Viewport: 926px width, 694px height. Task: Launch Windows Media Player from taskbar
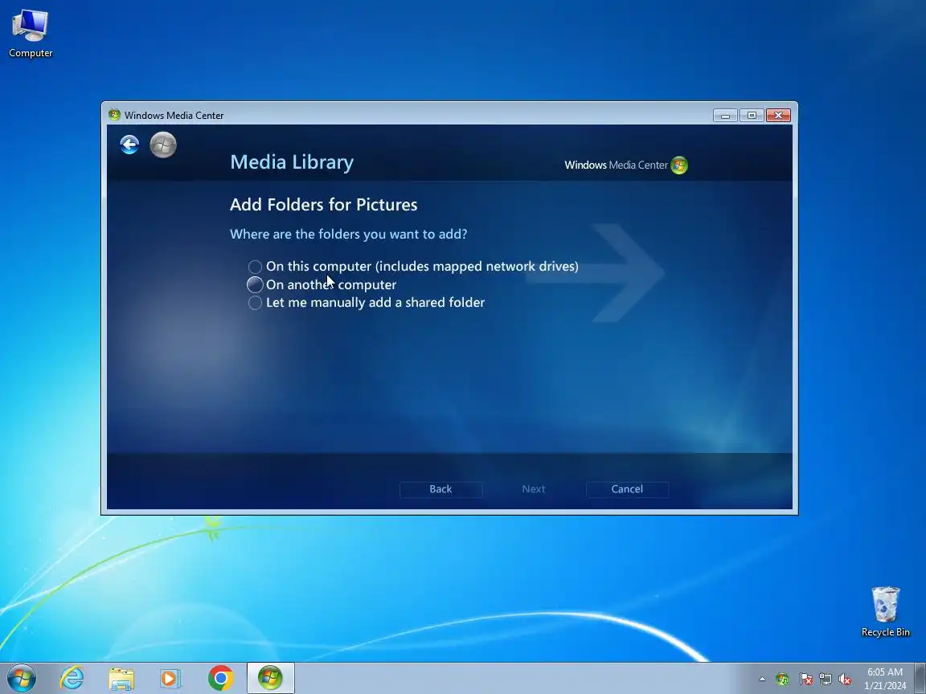pos(170,678)
